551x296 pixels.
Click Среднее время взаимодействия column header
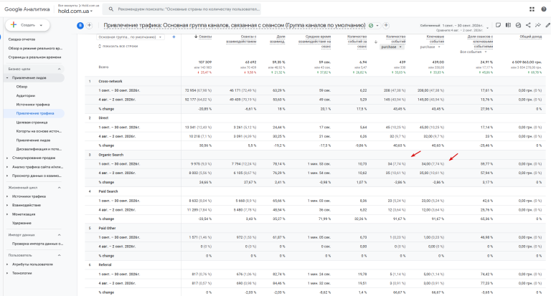pyautogui.click(x=314, y=42)
